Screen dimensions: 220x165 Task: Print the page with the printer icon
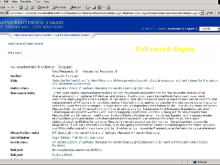coord(94,7)
